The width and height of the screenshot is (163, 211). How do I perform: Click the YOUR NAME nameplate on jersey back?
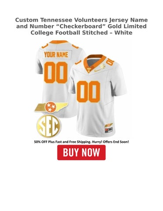pos(56,55)
